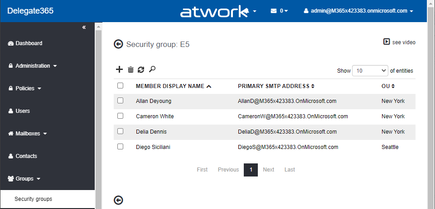The width and height of the screenshot is (435, 209).
Task: Click the search magnifier icon
Action: [x=152, y=69]
